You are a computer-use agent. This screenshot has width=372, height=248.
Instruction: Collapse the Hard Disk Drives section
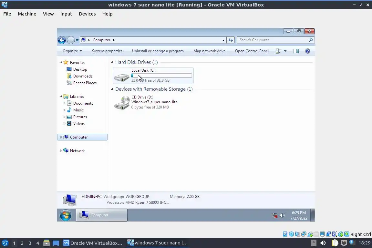[112, 62]
